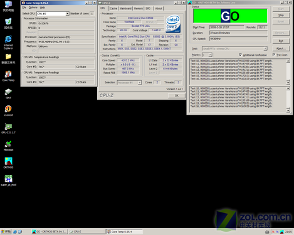Click the OK button in CPU-Z
Screen dimensions: 294x235
[x=177, y=96]
